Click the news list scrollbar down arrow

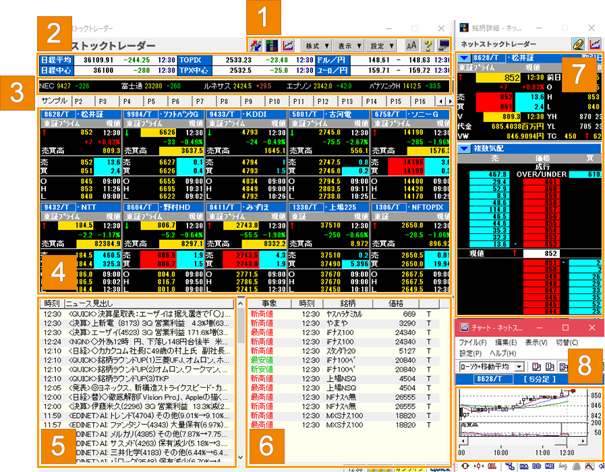pyautogui.click(x=240, y=457)
